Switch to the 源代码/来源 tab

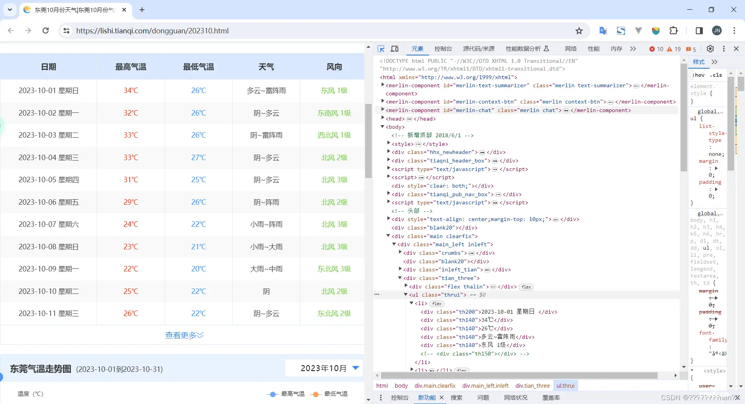pos(479,49)
